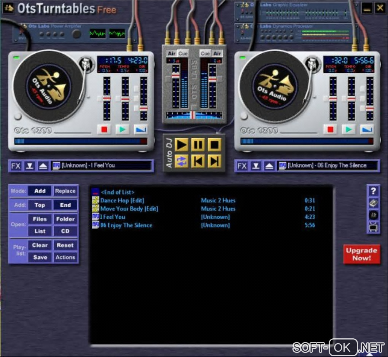Click the right deck blue fade button
Viewport: 388px width, 357px height.
[x=367, y=129]
